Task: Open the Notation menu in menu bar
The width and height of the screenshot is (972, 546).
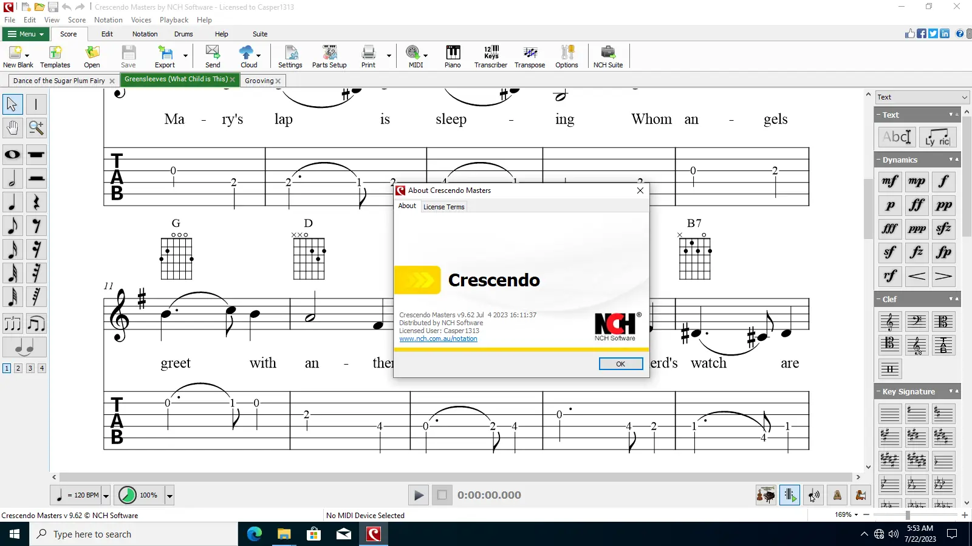Action: [108, 20]
